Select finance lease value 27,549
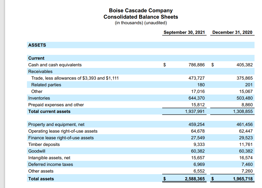Viewport: 262px width, 188px height. coord(198,138)
